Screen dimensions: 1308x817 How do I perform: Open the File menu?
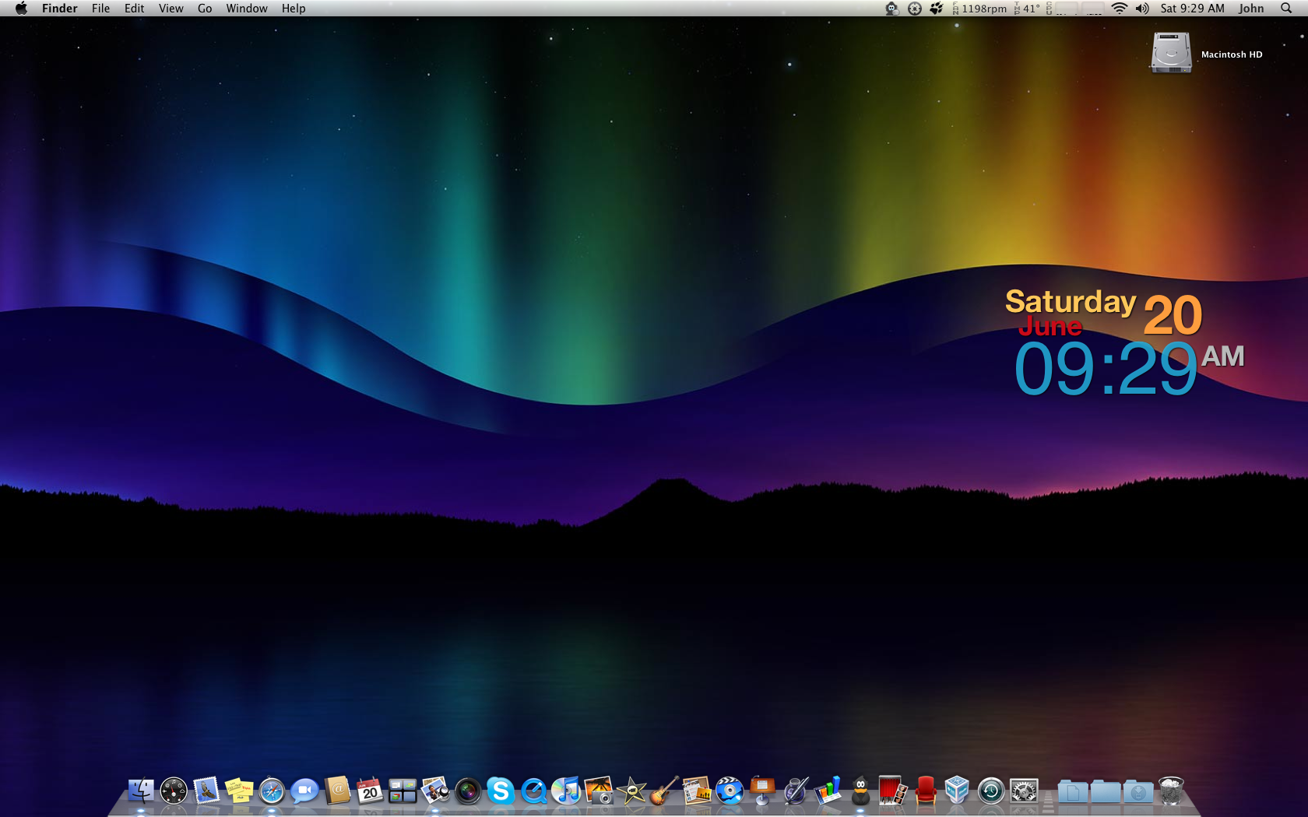(x=100, y=9)
